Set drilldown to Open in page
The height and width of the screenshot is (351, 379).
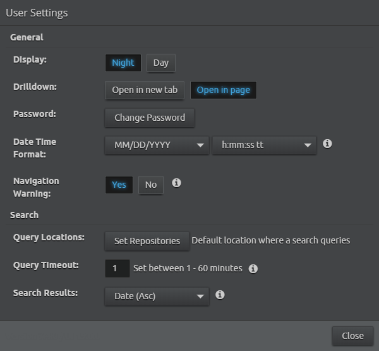[223, 90]
